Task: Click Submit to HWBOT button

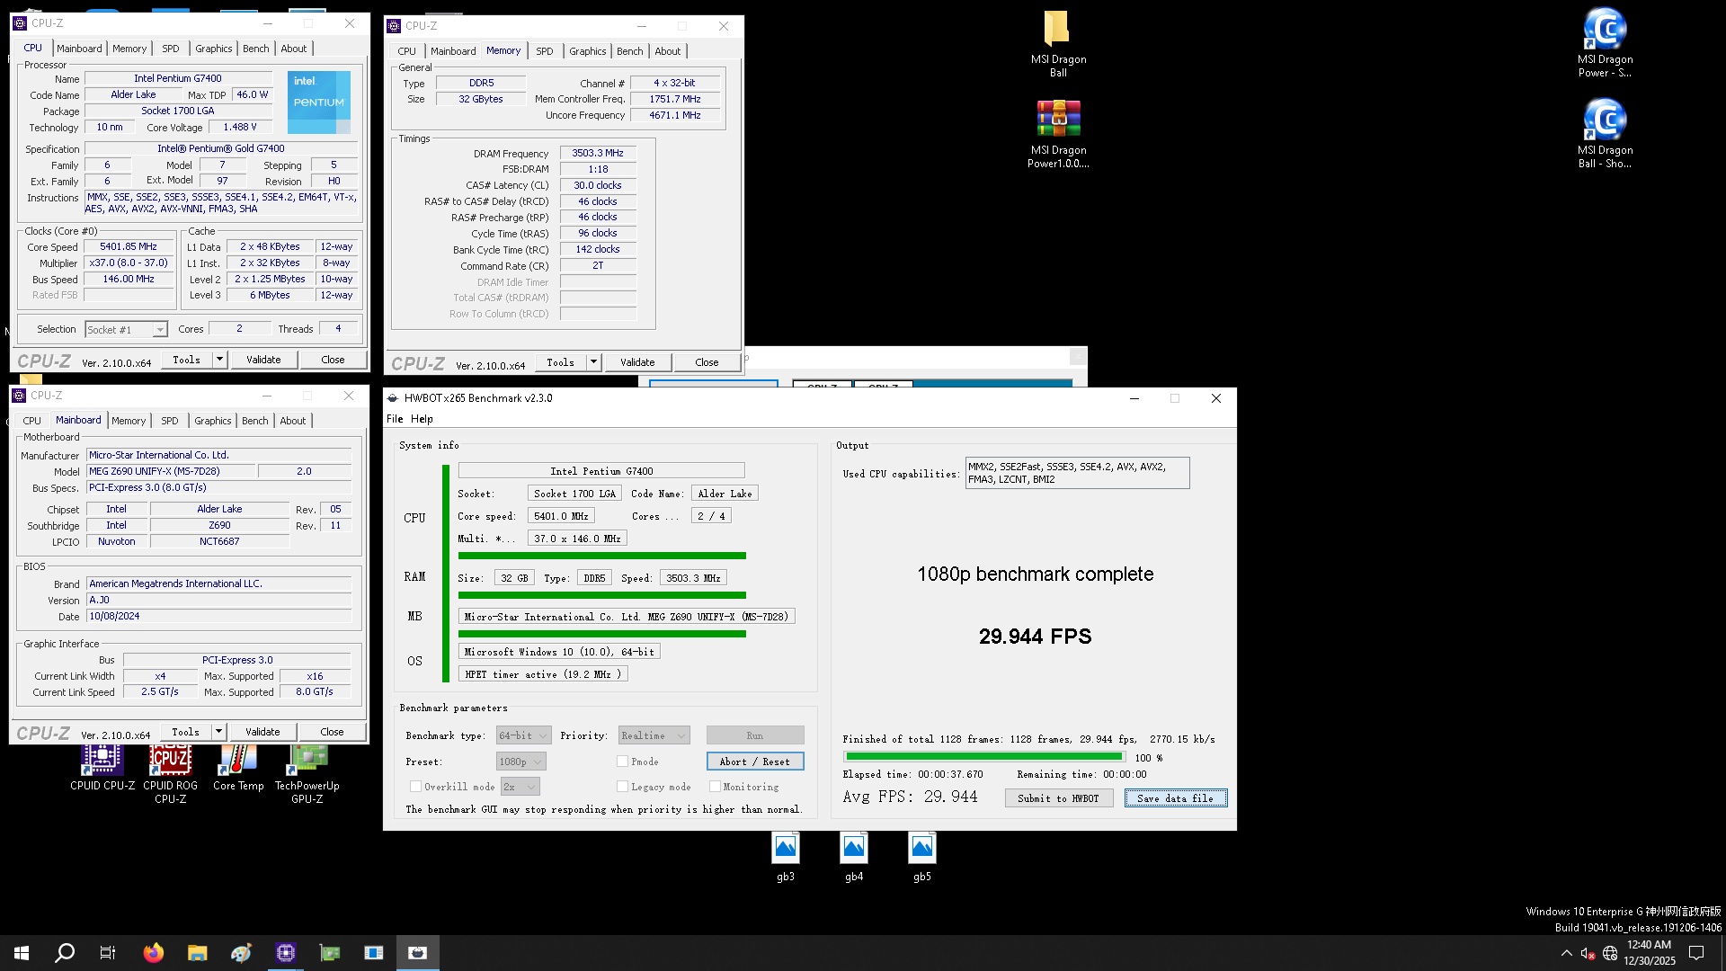Action: pos(1058,798)
